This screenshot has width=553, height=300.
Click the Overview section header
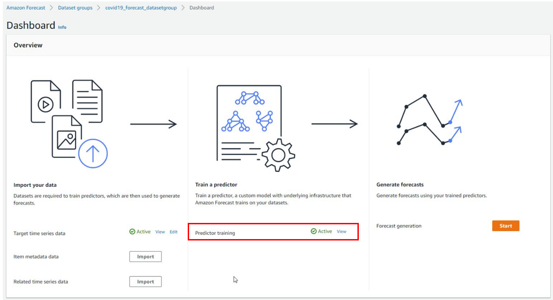pos(28,45)
